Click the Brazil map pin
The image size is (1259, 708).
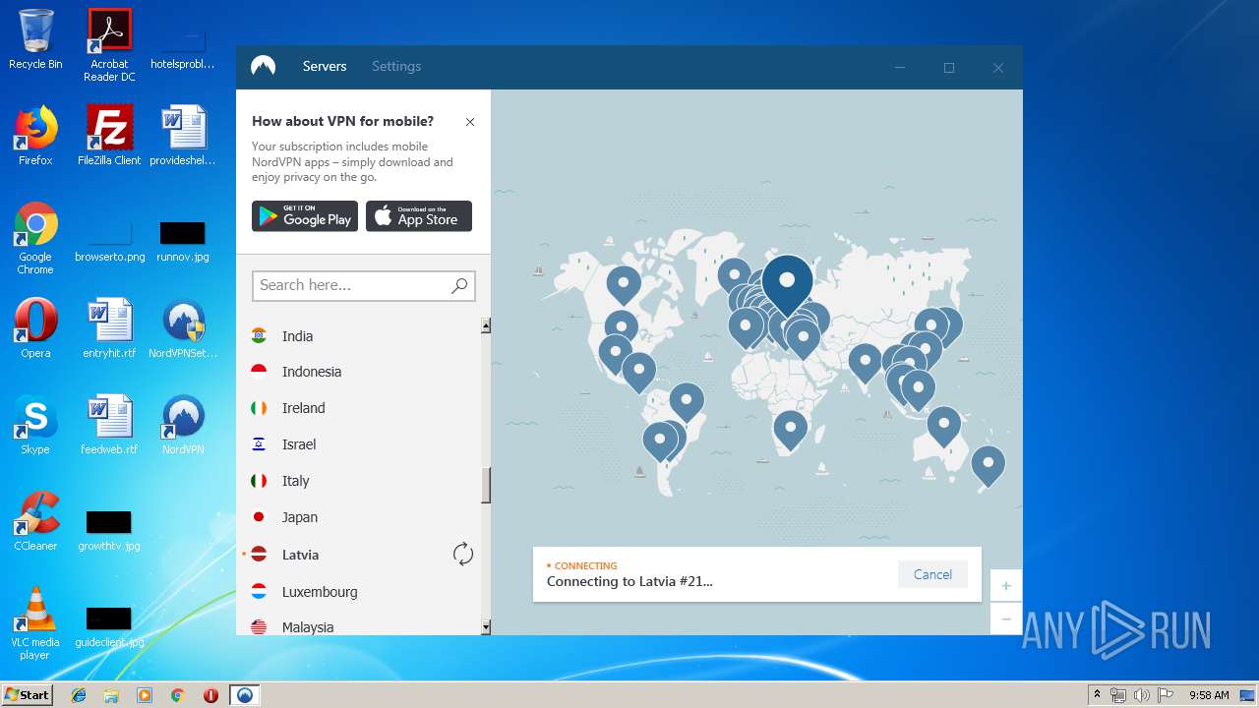pyautogui.click(x=687, y=402)
